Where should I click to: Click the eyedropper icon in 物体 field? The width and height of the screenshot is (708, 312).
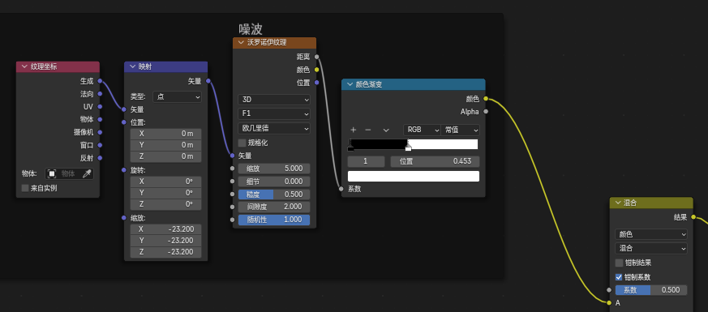[87, 173]
